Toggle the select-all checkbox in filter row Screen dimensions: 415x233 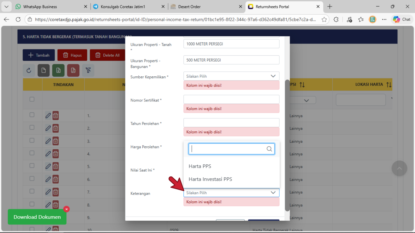click(32, 99)
